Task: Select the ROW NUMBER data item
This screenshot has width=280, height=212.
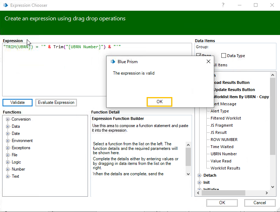Action: click(224, 140)
